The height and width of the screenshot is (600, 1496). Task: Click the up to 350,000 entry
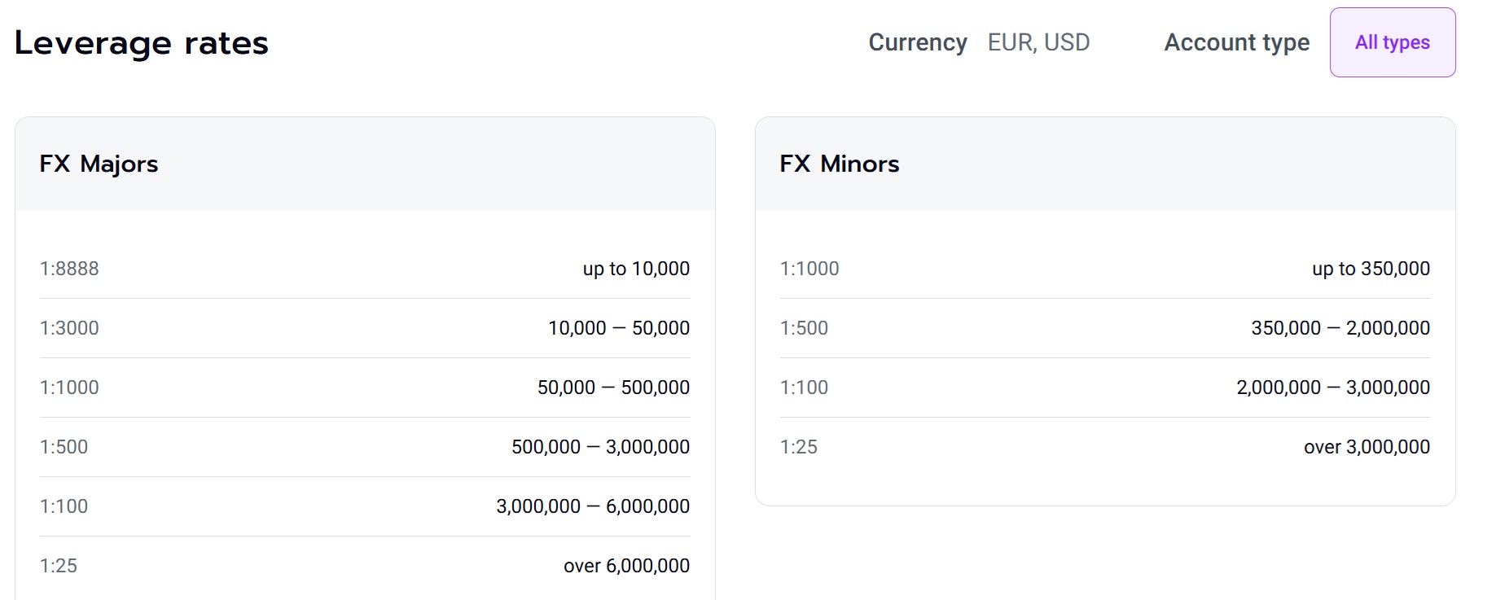coord(1371,269)
